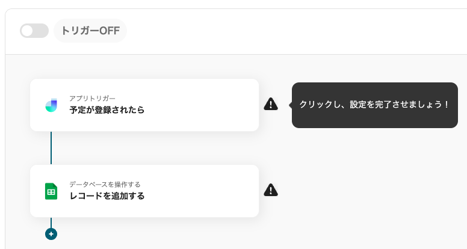
Task: Click the tooltip's left pointer arrow
Action: 290,105
